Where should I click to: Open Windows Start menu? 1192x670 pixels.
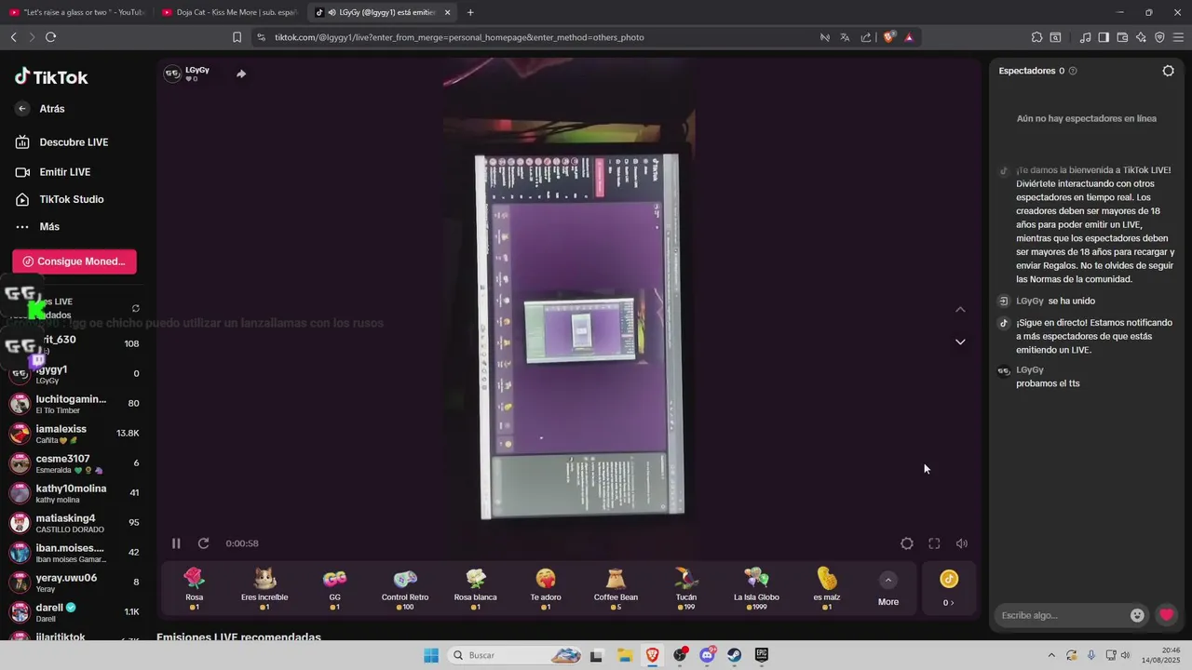click(431, 655)
